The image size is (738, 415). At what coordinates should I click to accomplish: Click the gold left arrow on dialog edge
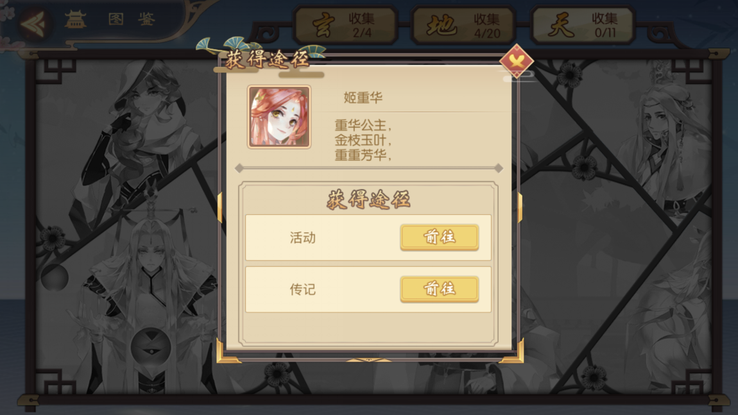(220, 208)
